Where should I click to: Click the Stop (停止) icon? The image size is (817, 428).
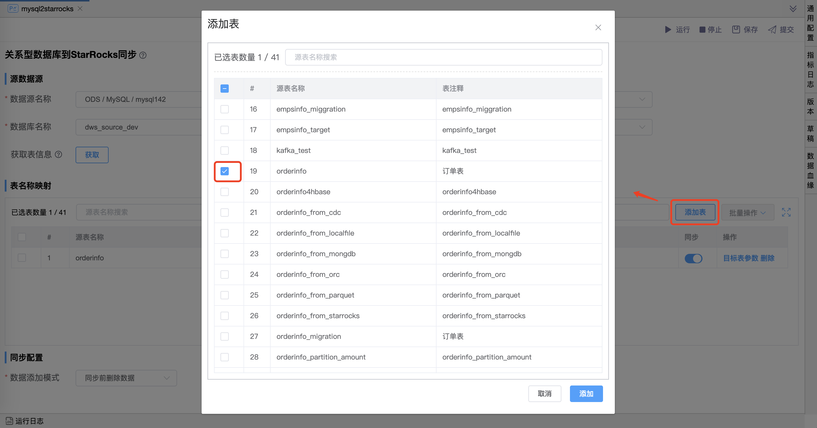tap(702, 30)
